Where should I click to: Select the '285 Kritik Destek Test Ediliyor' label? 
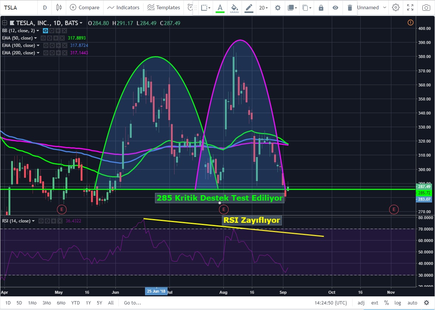coord(220,198)
